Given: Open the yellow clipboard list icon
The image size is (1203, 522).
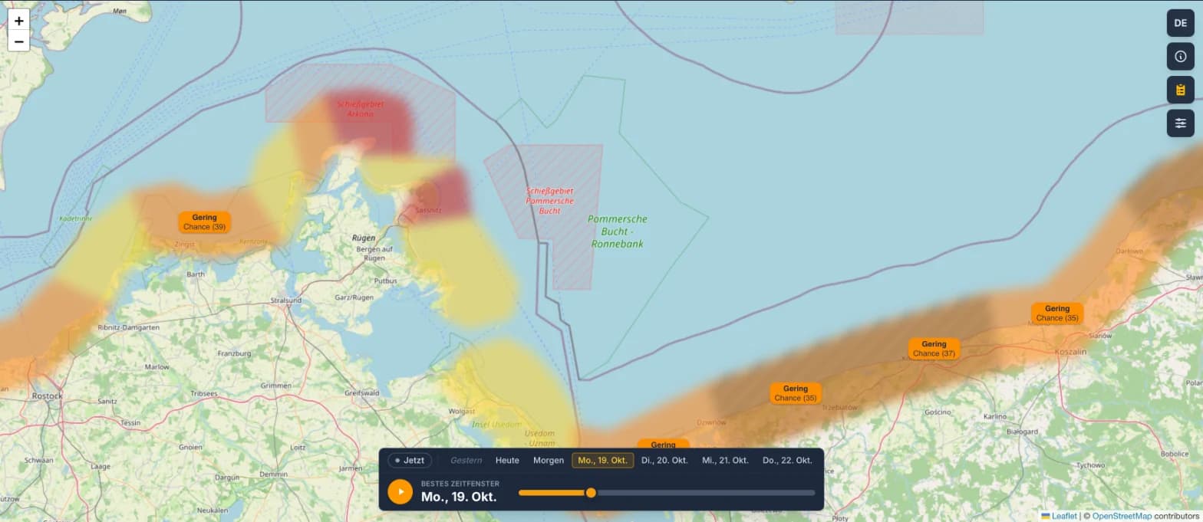Looking at the screenshot, I should (1180, 90).
